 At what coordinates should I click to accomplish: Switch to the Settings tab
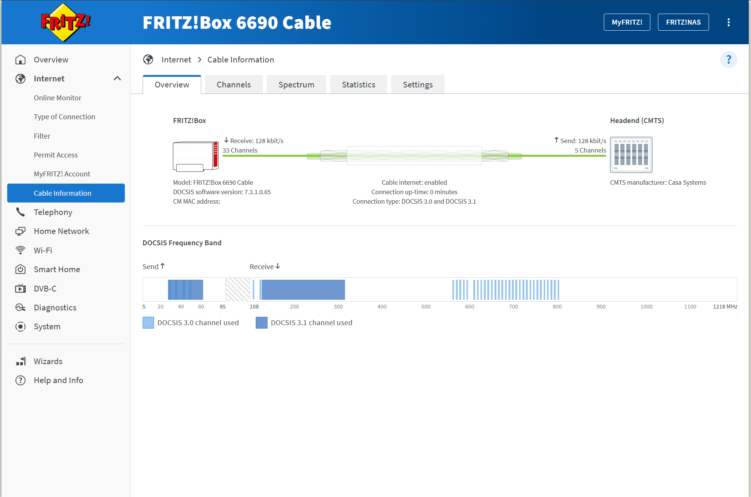(x=418, y=85)
